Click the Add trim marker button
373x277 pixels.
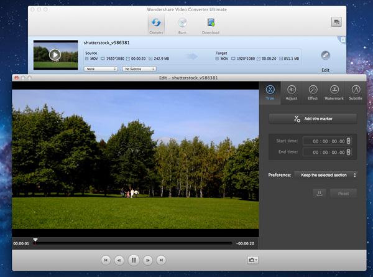pyautogui.click(x=313, y=119)
